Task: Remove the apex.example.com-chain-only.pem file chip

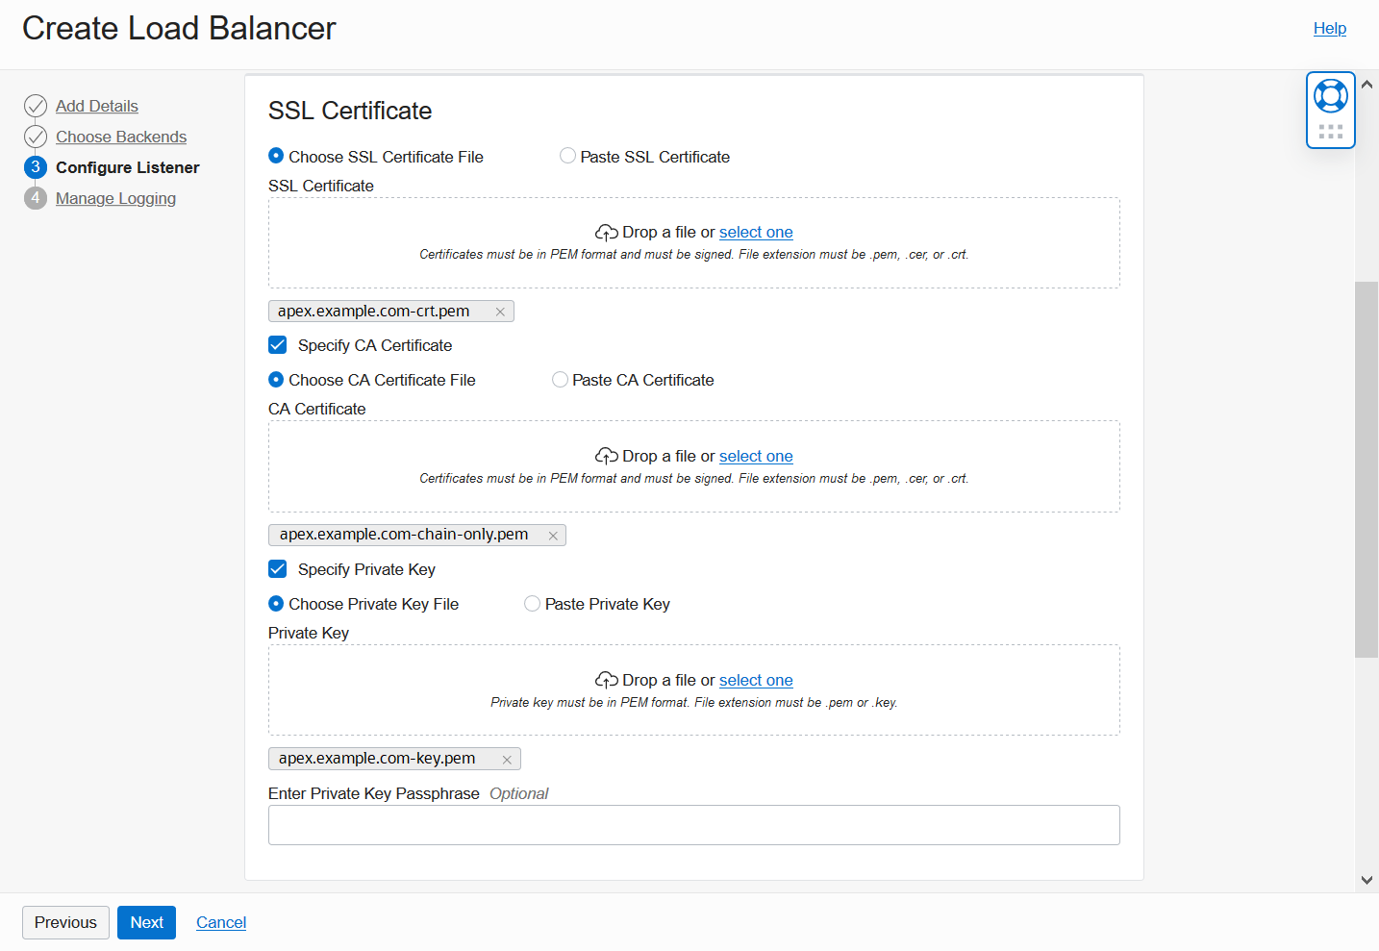Action: pyautogui.click(x=552, y=535)
